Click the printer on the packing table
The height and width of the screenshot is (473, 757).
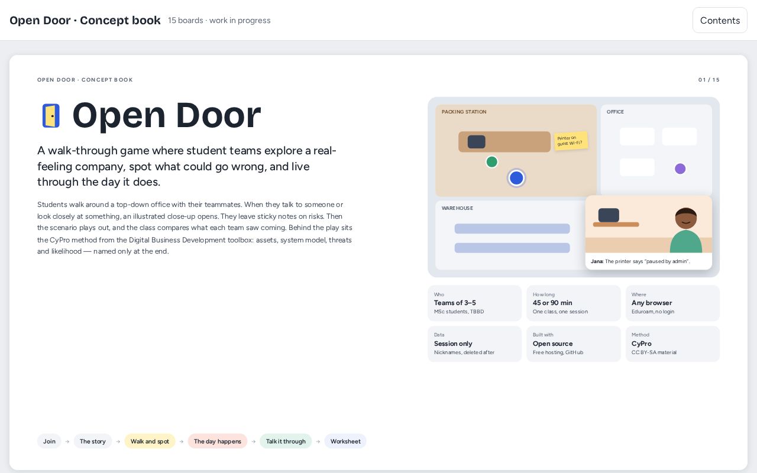coord(476,142)
